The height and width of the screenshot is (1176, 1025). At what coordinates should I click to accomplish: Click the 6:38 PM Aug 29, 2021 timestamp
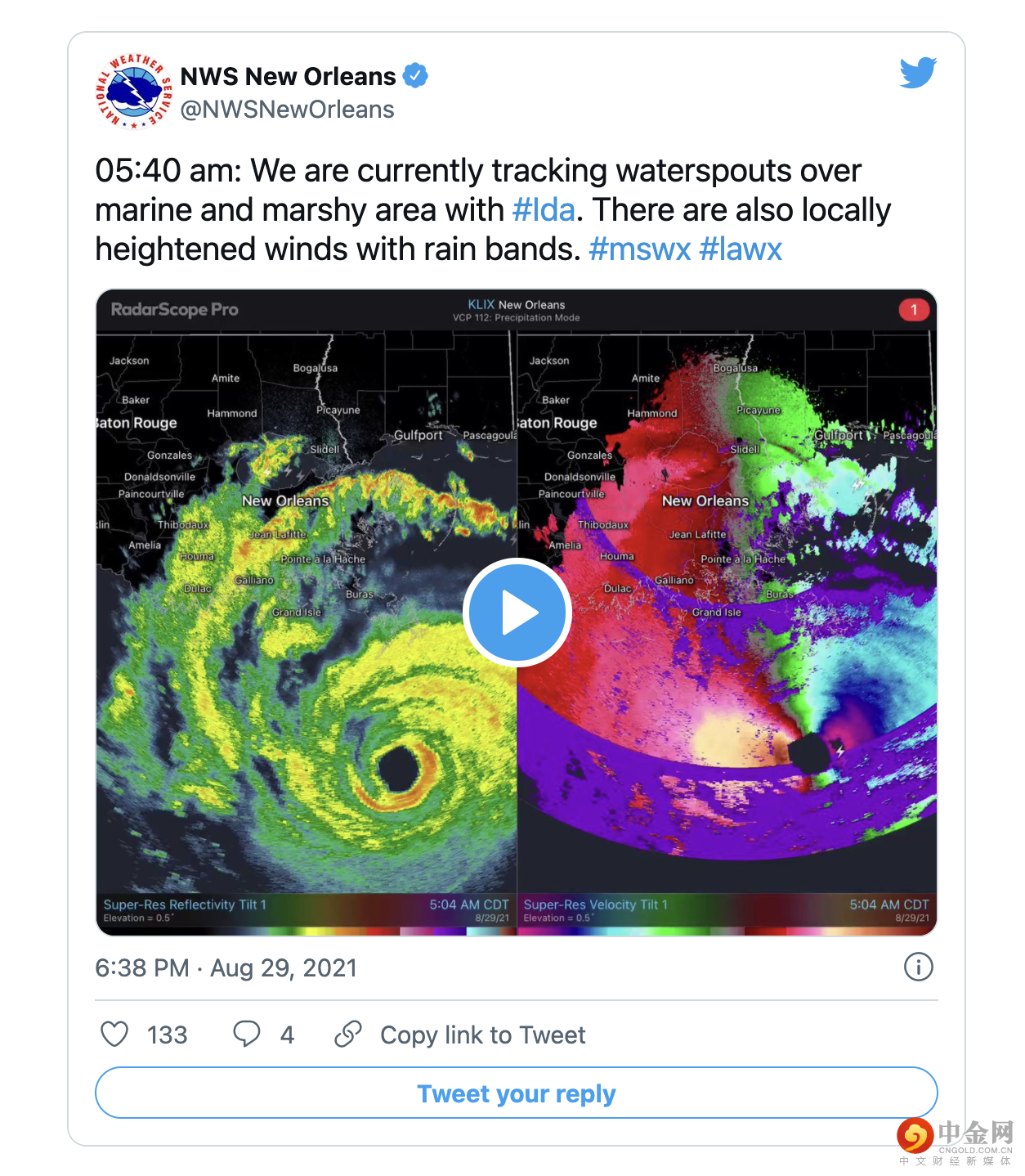[x=226, y=967]
